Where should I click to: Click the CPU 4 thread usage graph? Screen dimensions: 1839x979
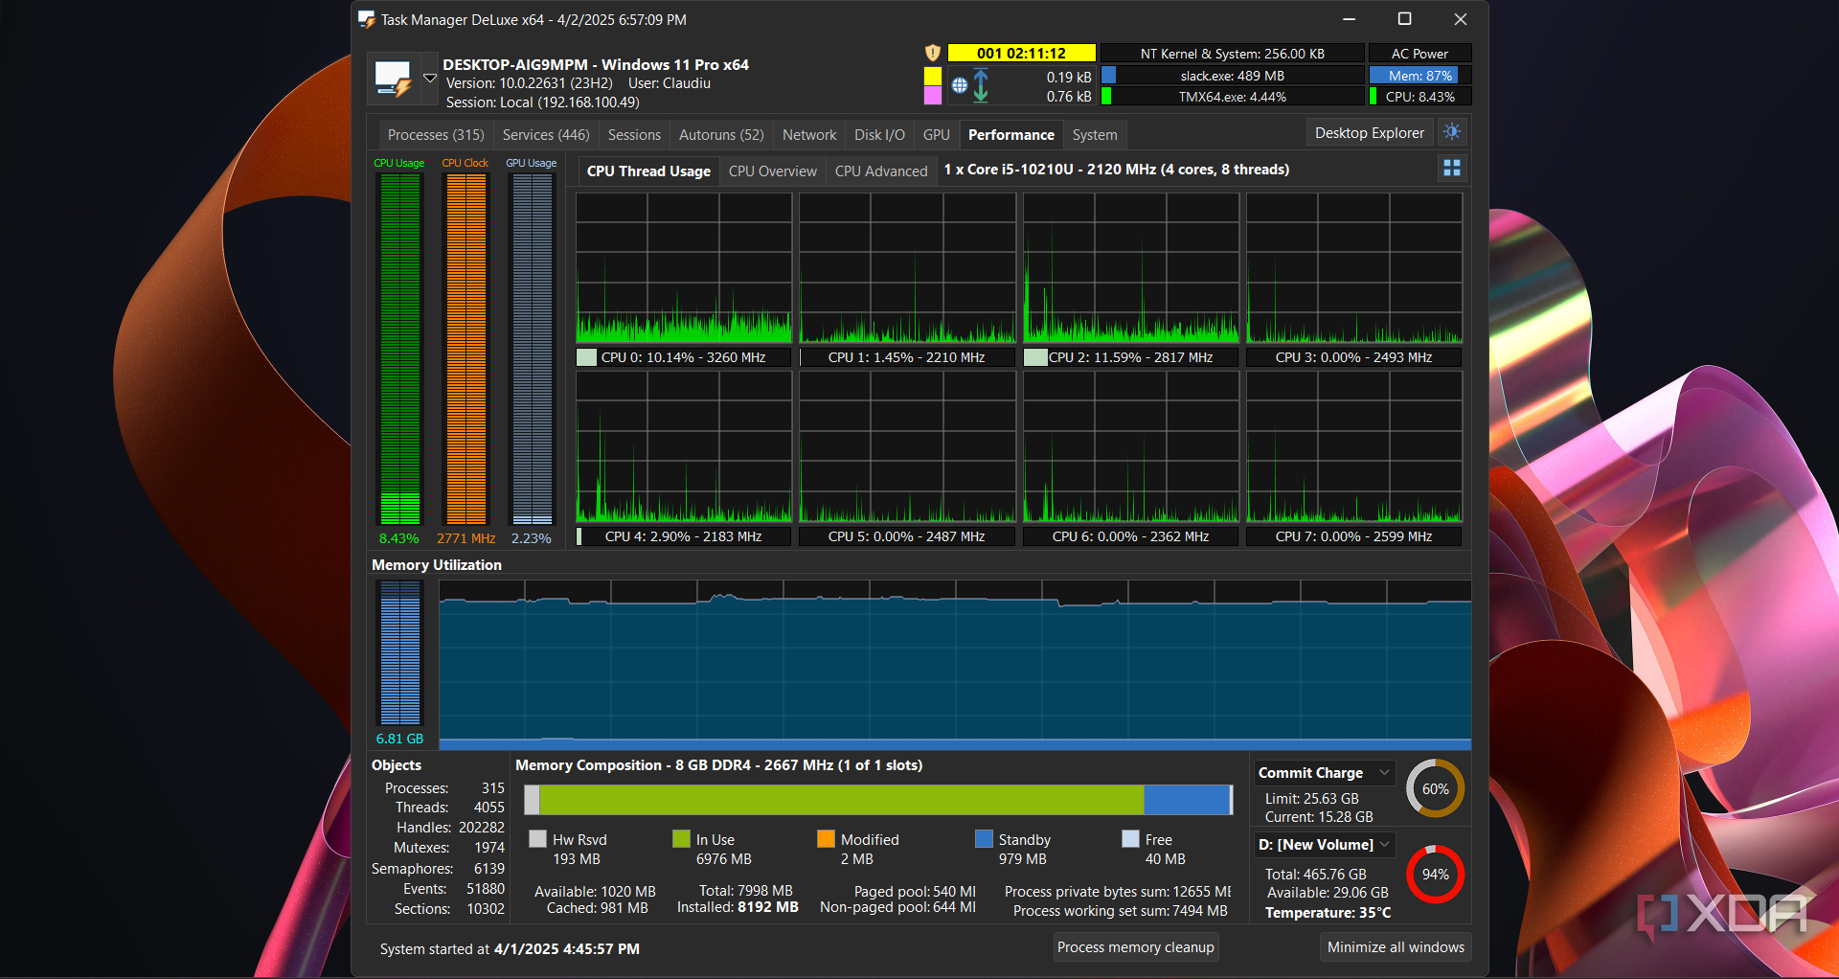684,447
